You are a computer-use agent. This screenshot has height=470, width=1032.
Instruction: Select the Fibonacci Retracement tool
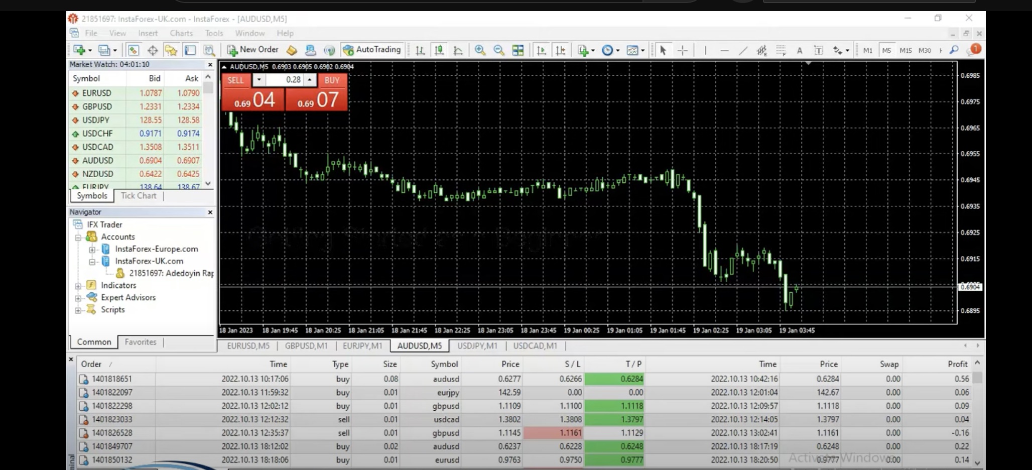[x=781, y=50]
